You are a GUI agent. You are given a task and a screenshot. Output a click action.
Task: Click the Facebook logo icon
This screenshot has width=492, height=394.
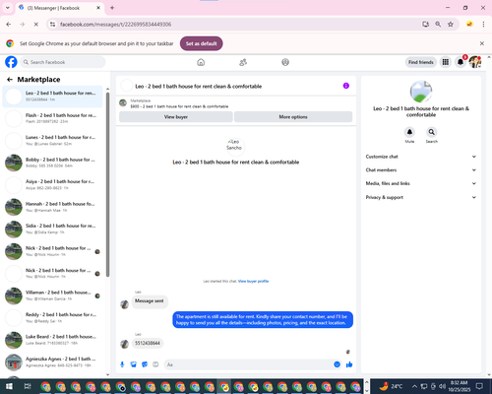(11, 62)
